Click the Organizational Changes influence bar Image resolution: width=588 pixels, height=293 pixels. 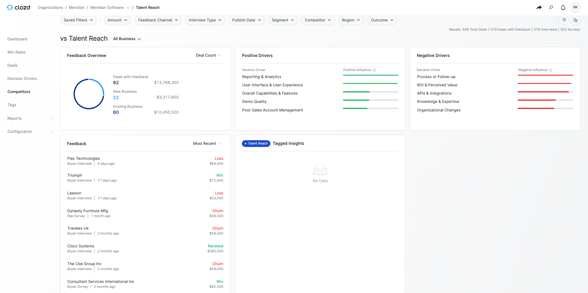coord(545,108)
